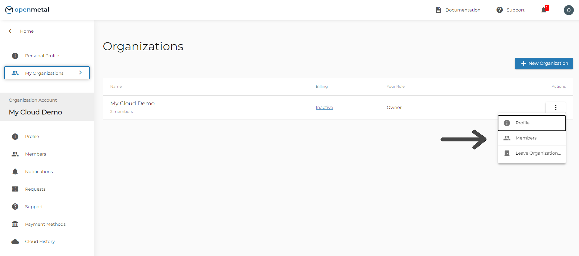Click the Inactive billing link
This screenshot has height=256, width=579.
point(324,107)
